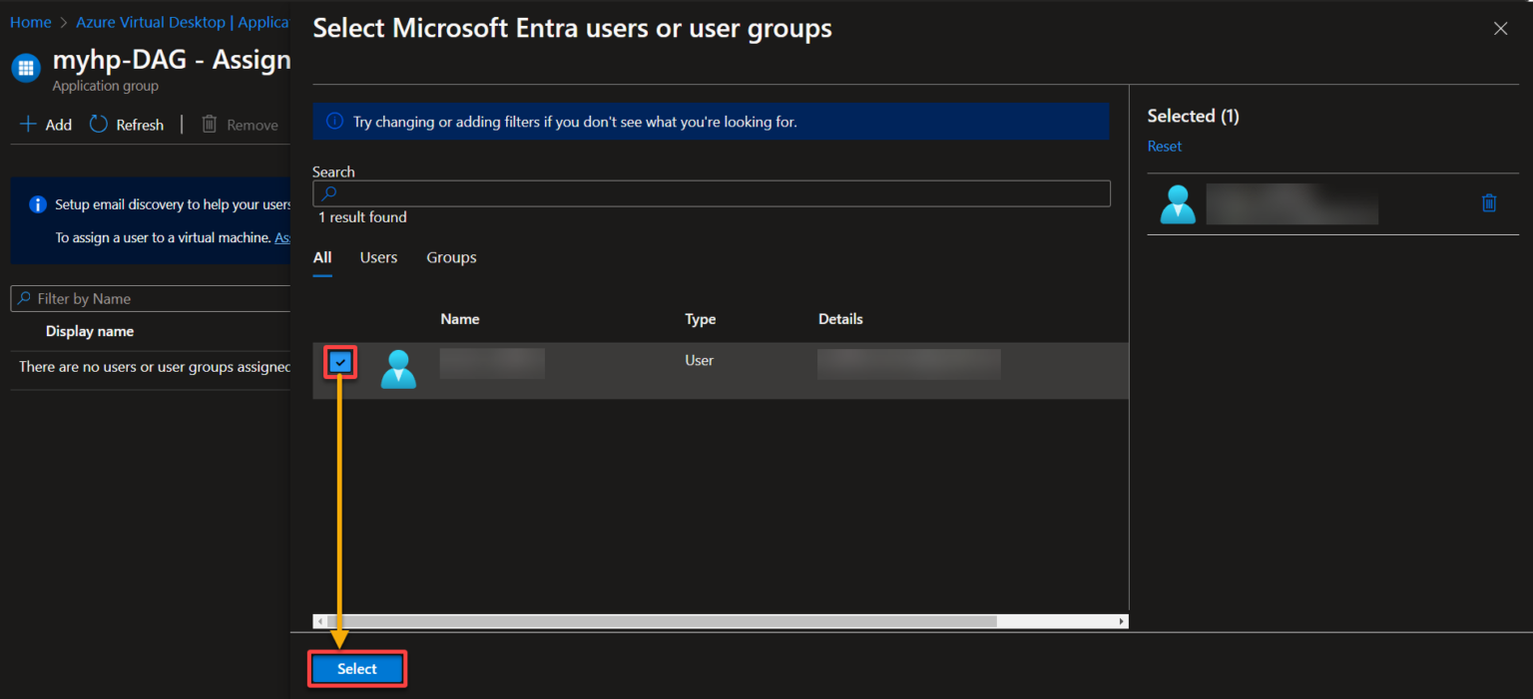The height and width of the screenshot is (699, 1533).
Task: Click the info icon in the filter banner
Action: point(333,121)
